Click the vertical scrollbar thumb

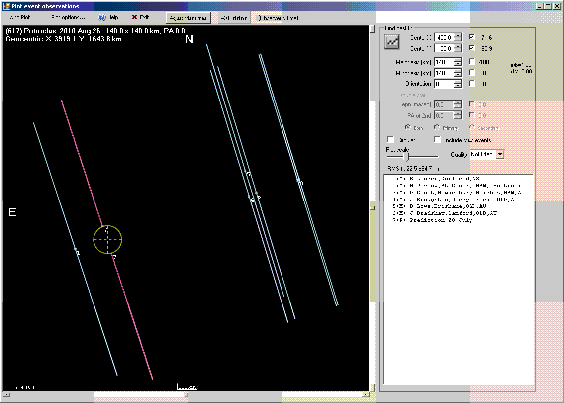click(372, 208)
